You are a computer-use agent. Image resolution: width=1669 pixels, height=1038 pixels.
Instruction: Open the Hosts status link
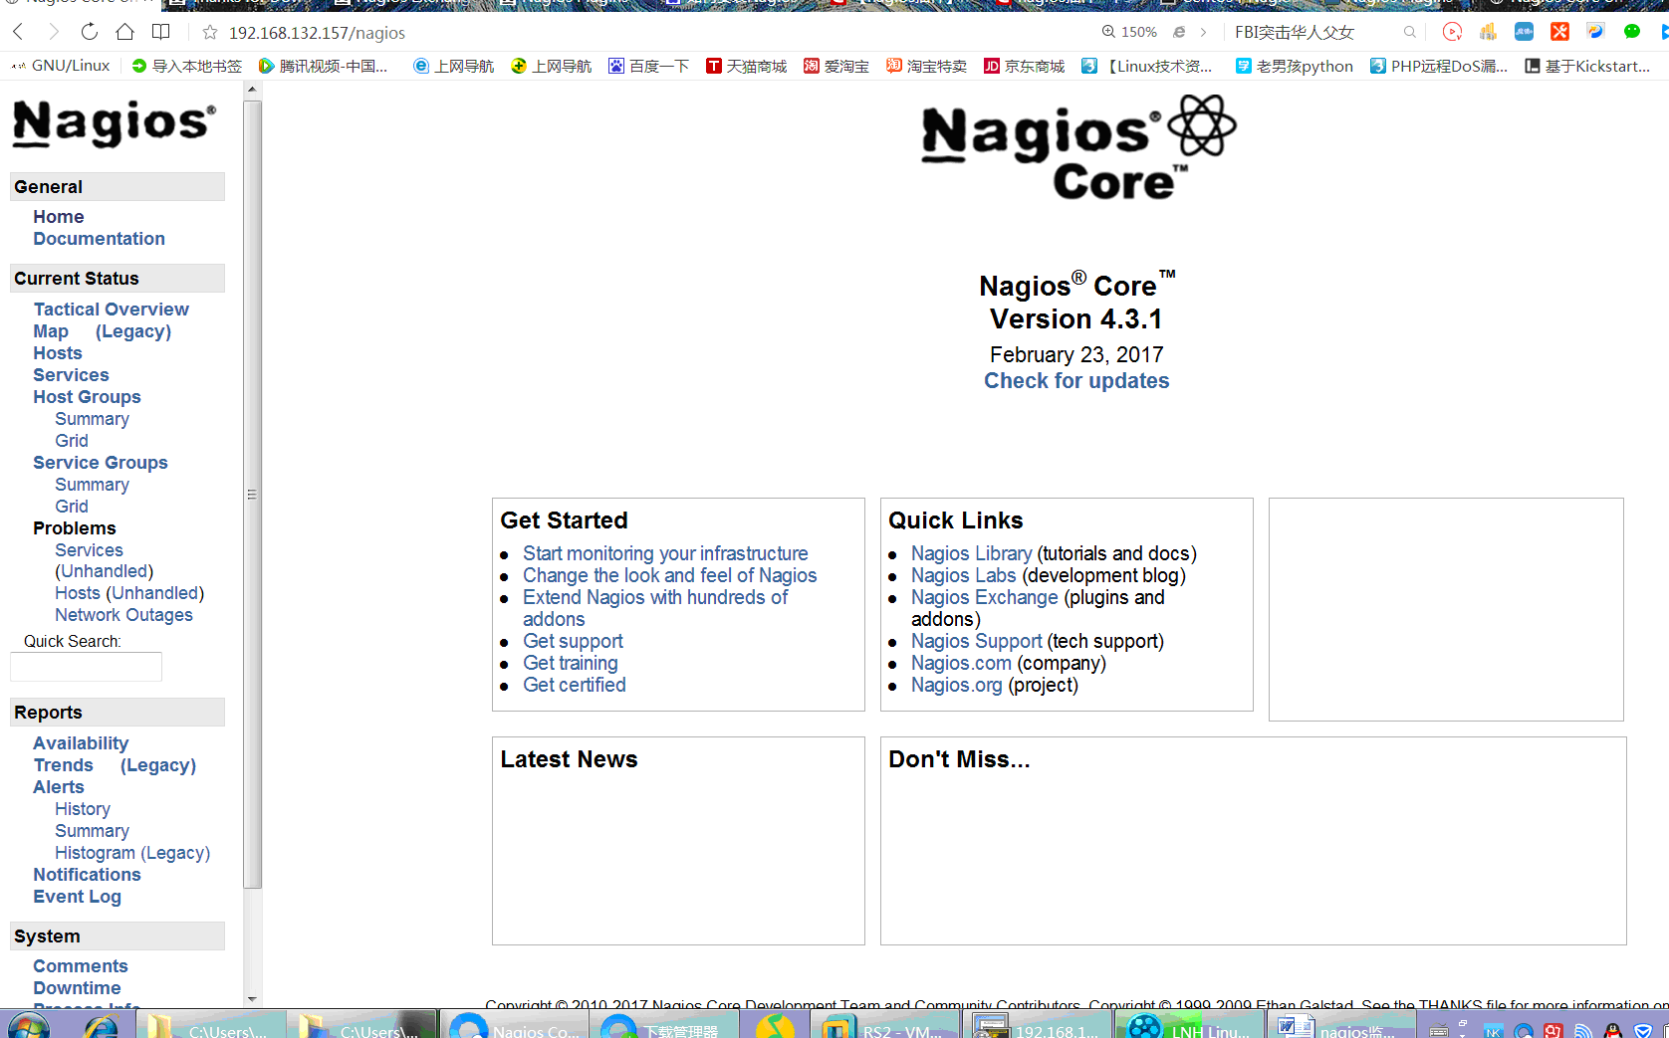(x=58, y=353)
